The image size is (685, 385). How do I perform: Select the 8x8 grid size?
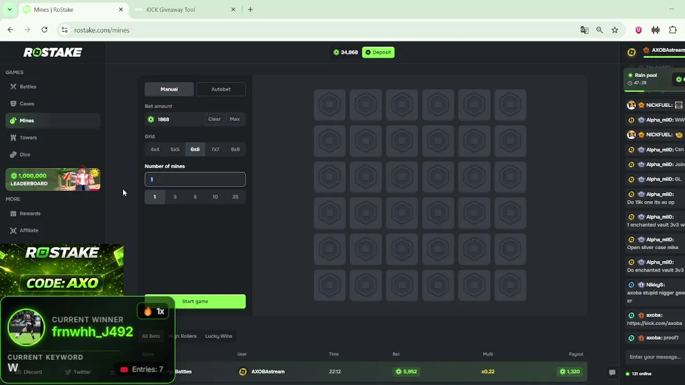tap(235, 149)
